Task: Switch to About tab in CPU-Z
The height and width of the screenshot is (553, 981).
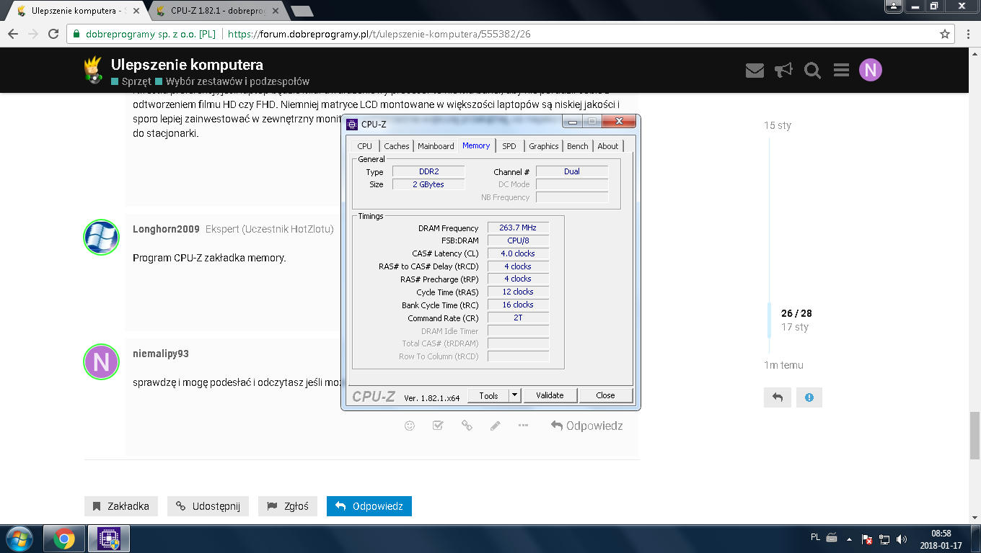Action: pyautogui.click(x=608, y=146)
